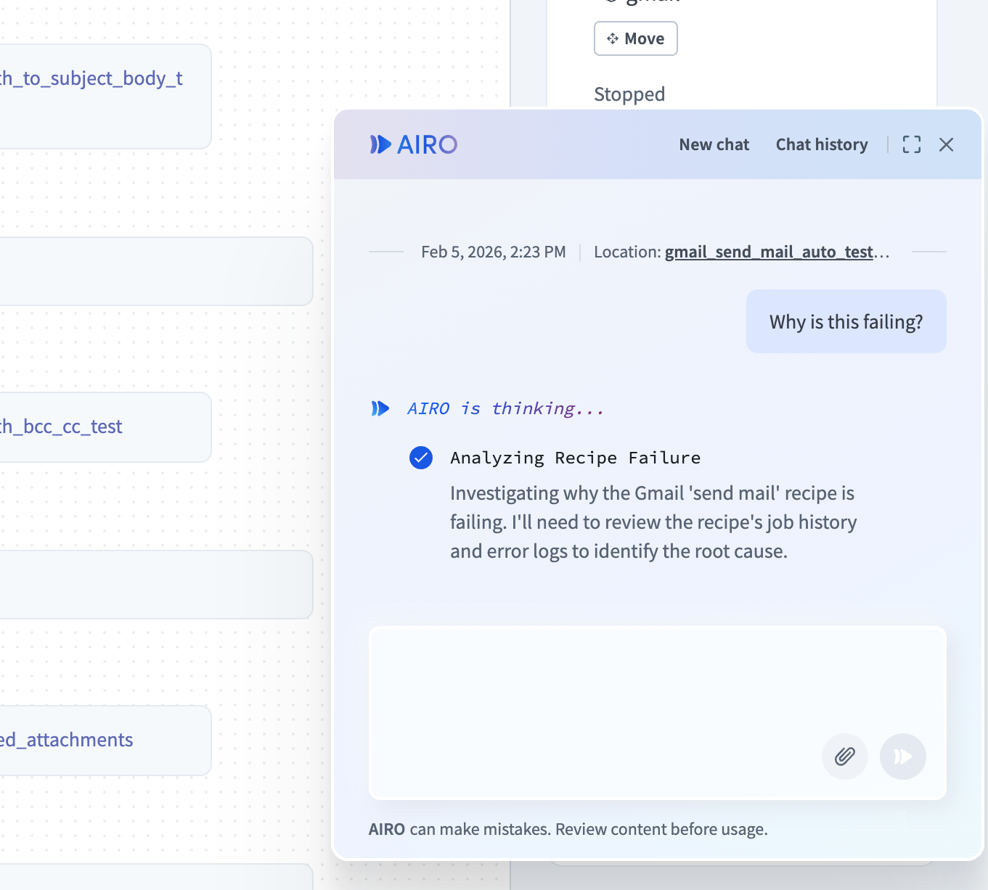Click the 'Why is this failing?' message bubble
Image resolution: width=988 pixels, height=890 pixels.
point(846,321)
